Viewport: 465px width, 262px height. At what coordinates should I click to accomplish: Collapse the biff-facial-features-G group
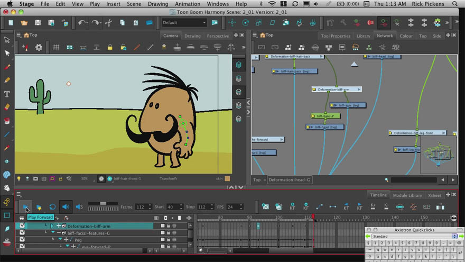pyautogui.click(x=53, y=233)
